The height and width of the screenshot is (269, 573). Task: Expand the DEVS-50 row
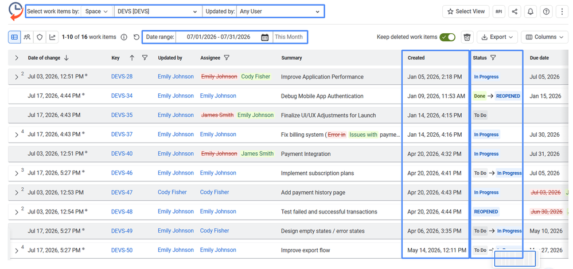point(17,251)
